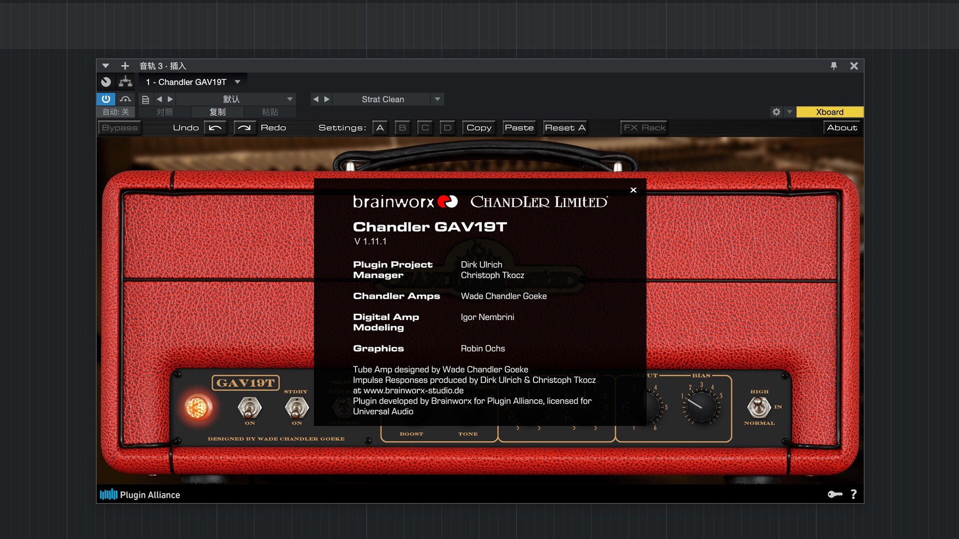Open the window menu triangle beside the plus icon
The image size is (959, 539).
pos(105,66)
